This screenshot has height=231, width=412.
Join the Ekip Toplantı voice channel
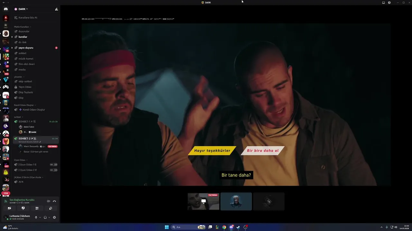pyautogui.click(x=36, y=92)
